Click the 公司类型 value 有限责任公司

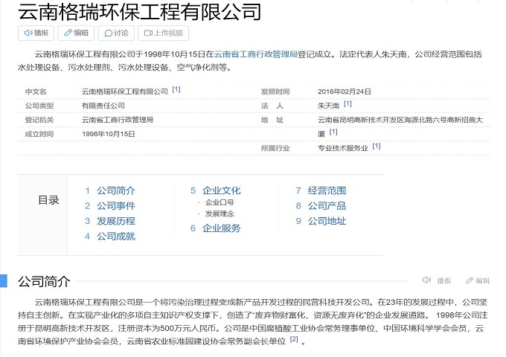103,106
